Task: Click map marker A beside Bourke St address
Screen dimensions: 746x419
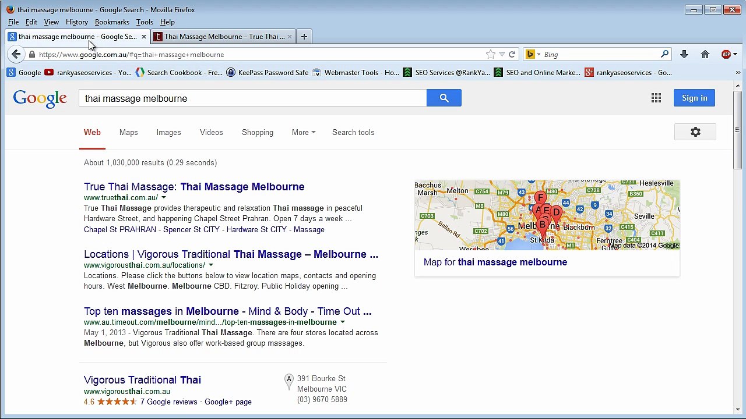Action: point(288,381)
